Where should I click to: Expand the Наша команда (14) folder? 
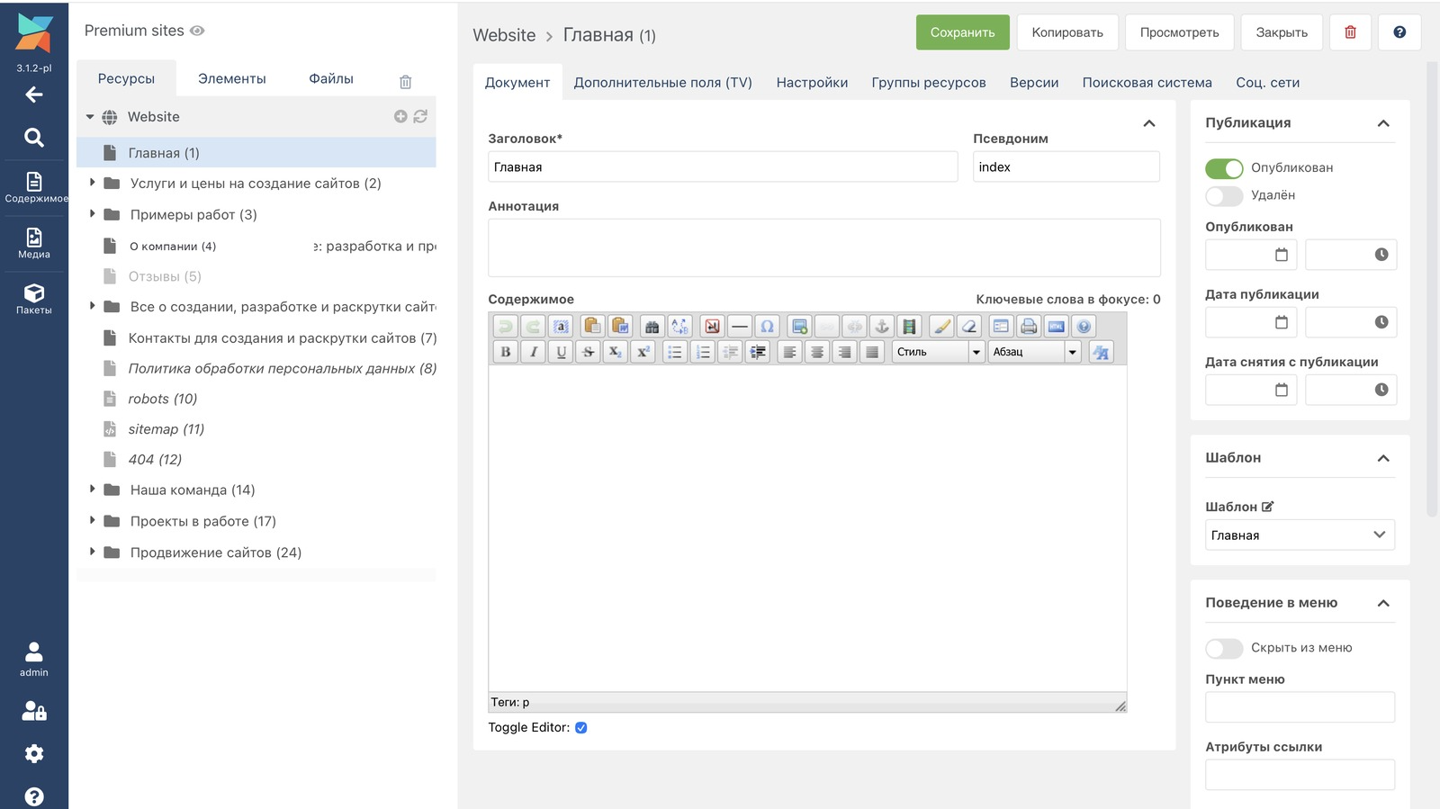point(92,490)
